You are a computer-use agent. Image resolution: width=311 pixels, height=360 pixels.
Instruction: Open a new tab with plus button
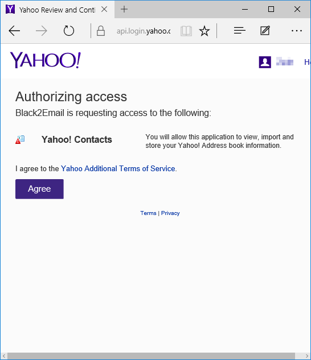[124, 10]
